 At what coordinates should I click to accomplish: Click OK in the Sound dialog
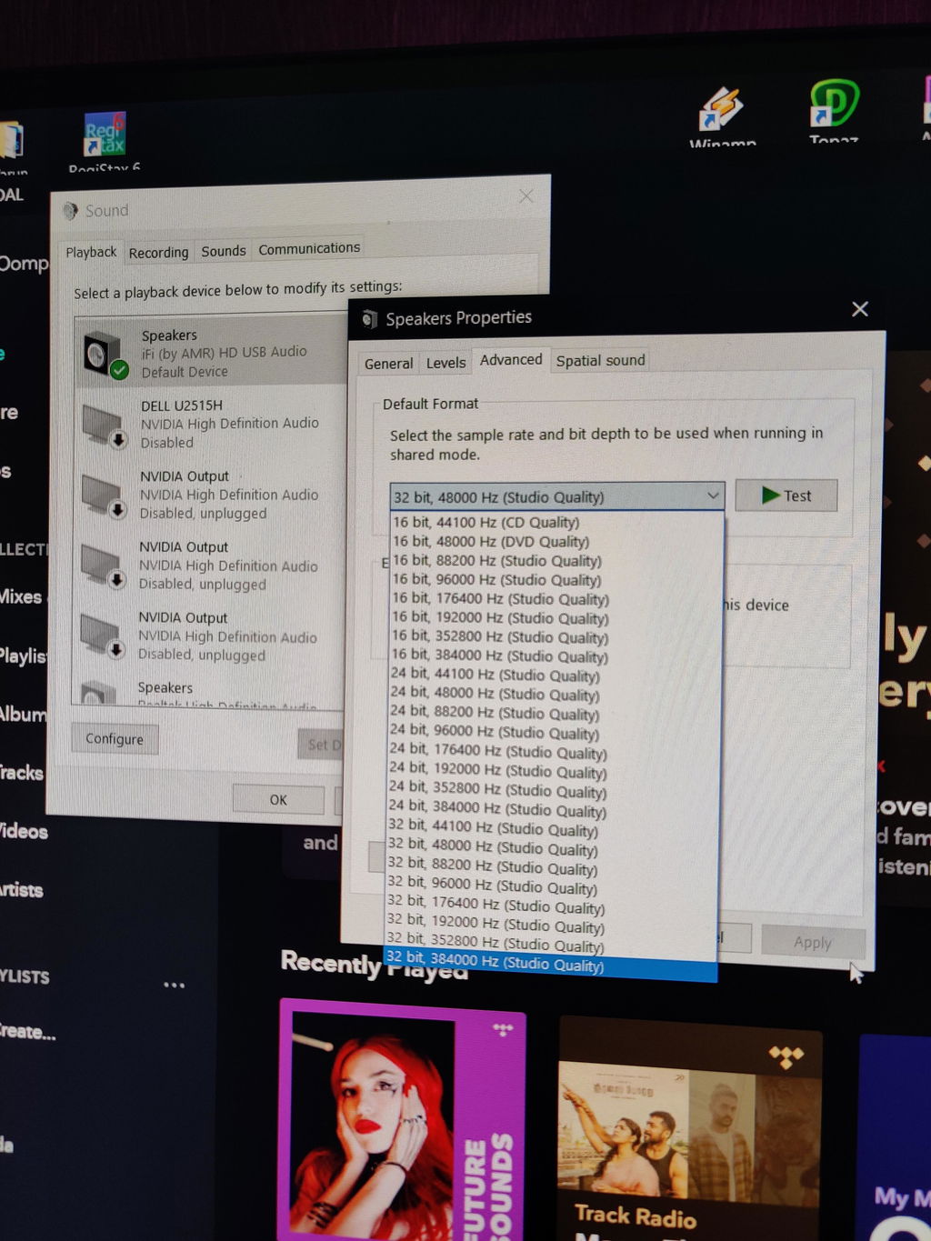click(x=278, y=799)
